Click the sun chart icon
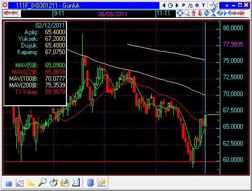252x191 pixels. [x=102, y=182]
